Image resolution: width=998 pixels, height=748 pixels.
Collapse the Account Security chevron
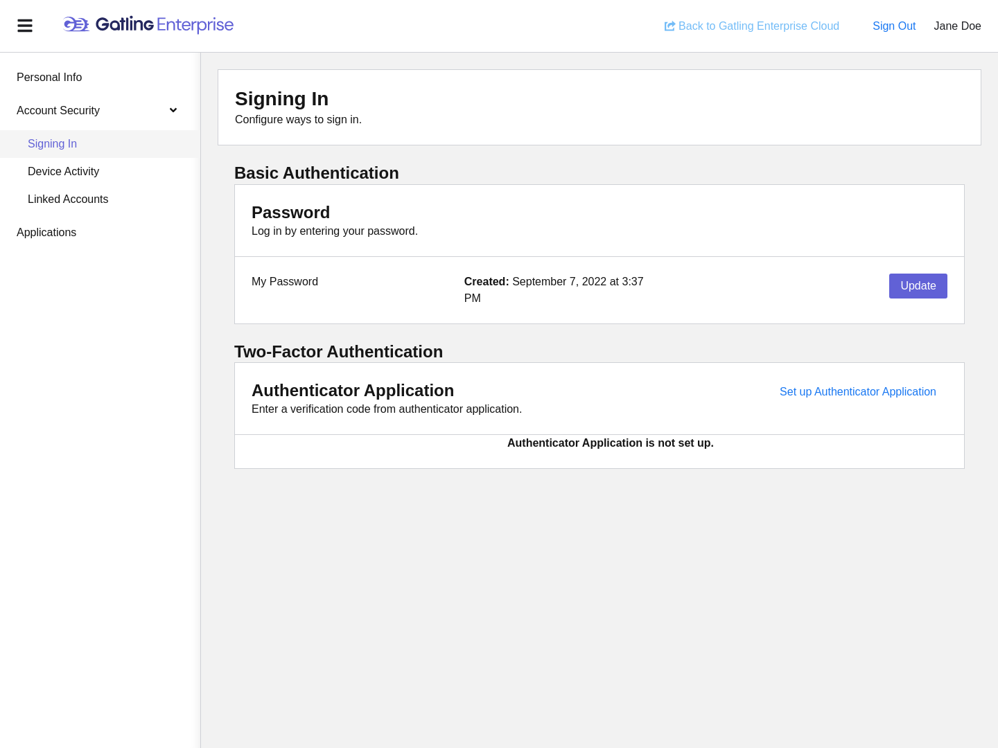(173, 111)
